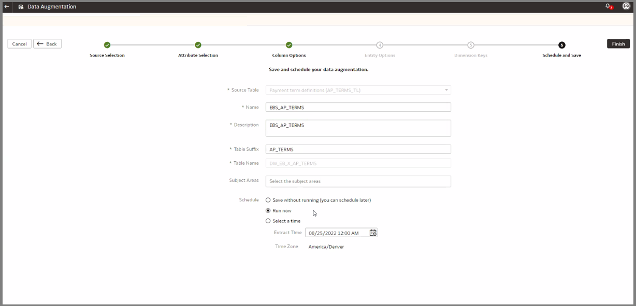
Task: Click the Data Augmentation page title
Action: [x=52, y=7]
